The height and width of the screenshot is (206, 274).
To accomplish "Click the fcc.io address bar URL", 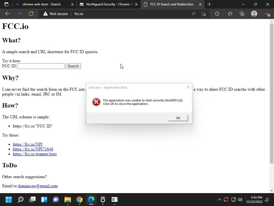I will [x=79, y=14].
